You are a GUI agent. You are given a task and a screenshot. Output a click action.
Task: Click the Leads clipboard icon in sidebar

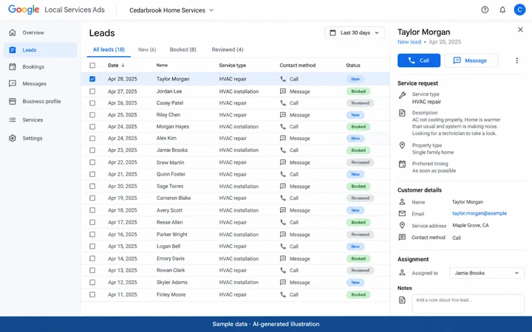click(13, 50)
